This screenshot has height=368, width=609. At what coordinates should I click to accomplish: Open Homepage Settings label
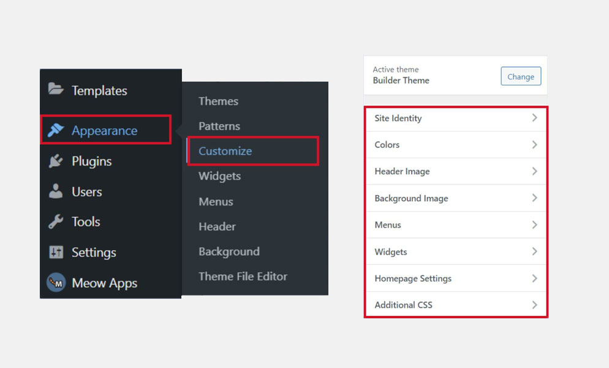coord(413,278)
